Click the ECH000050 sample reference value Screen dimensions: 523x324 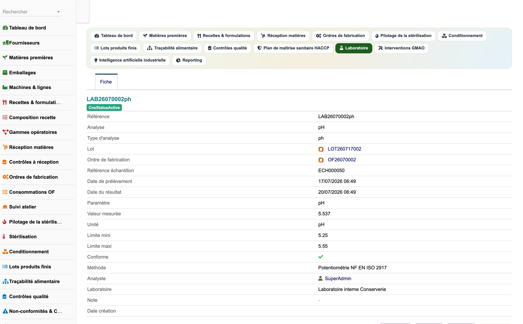point(331,171)
